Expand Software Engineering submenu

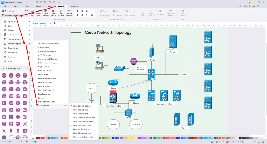coord(17,35)
